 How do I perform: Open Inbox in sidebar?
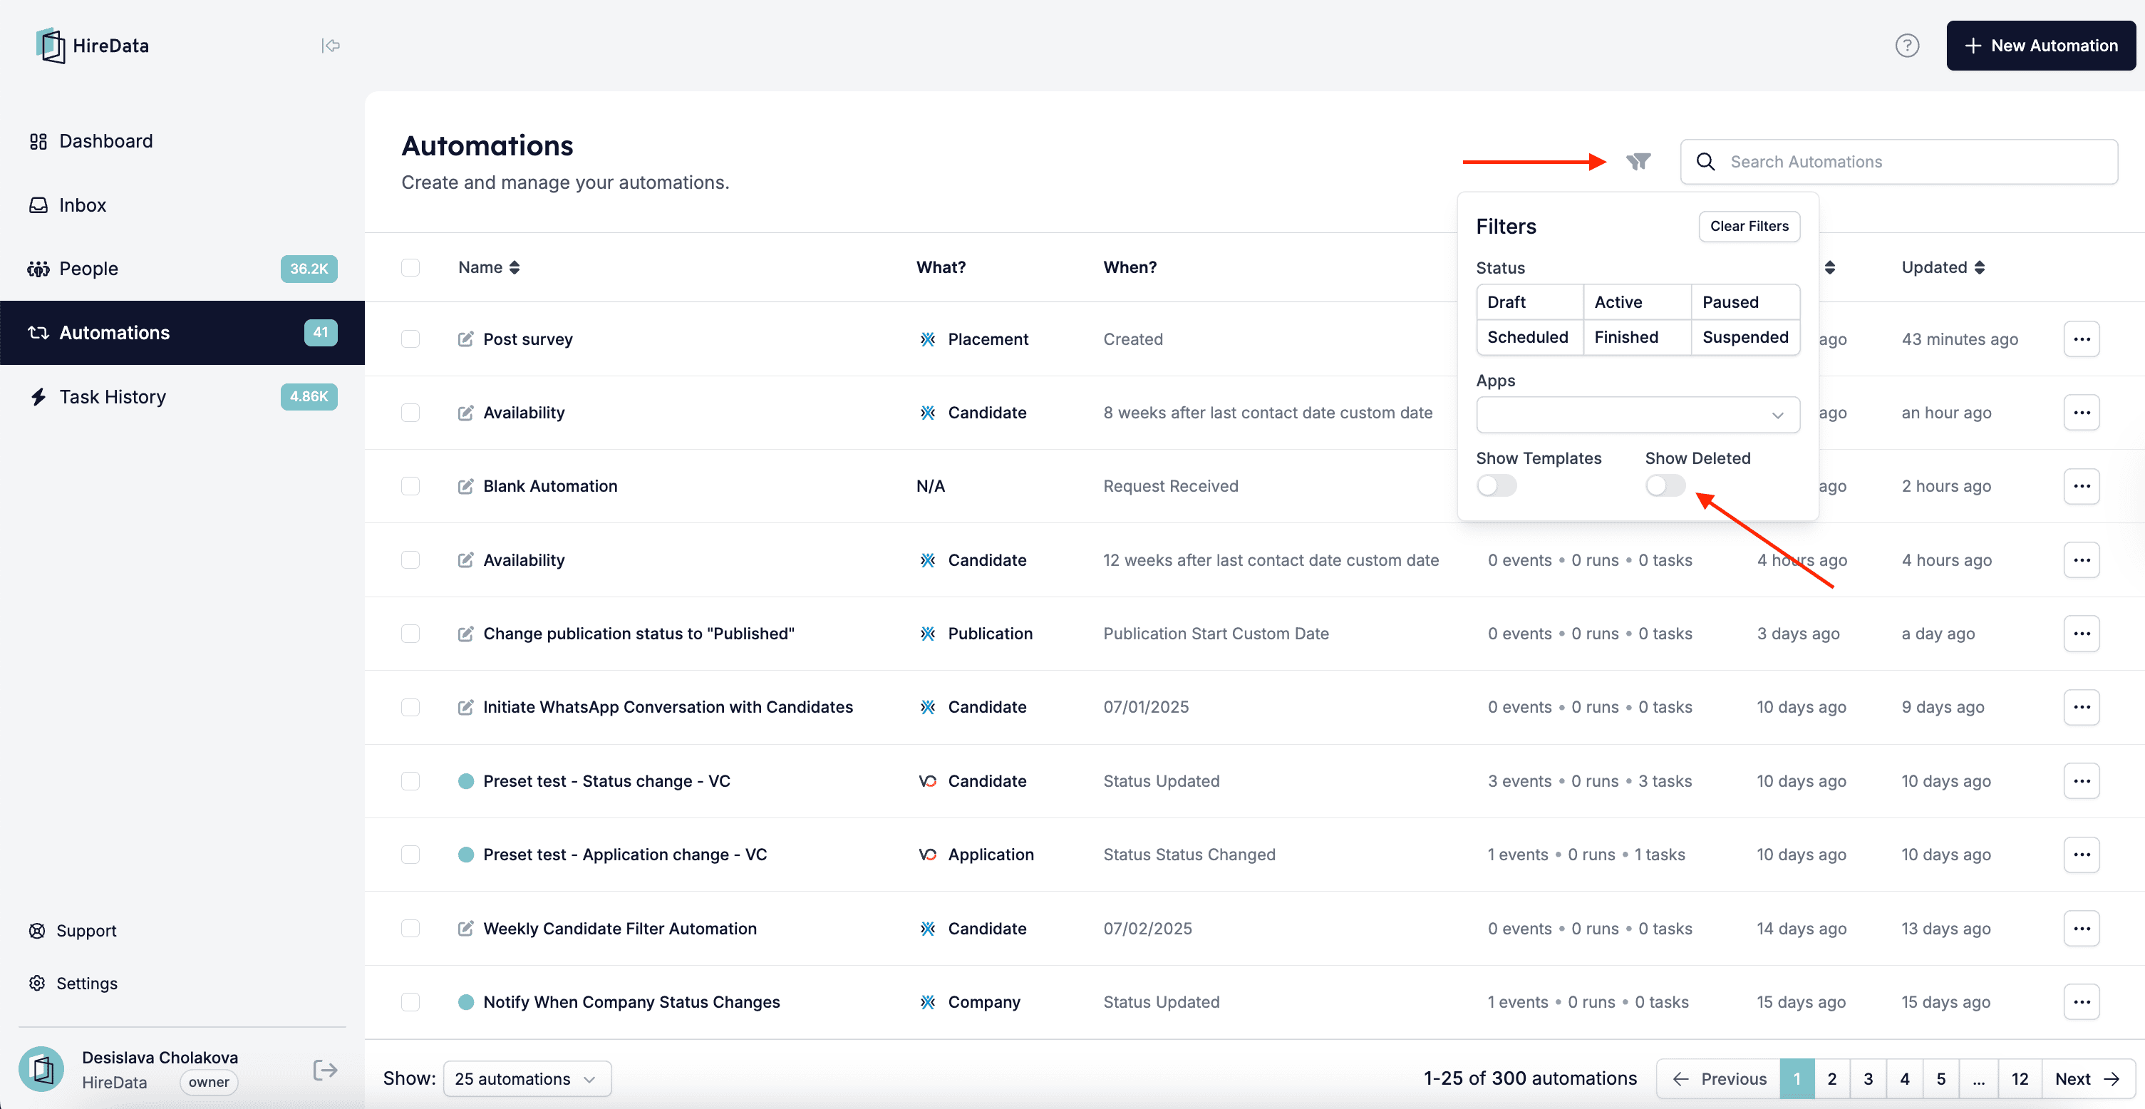click(x=182, y=205)
